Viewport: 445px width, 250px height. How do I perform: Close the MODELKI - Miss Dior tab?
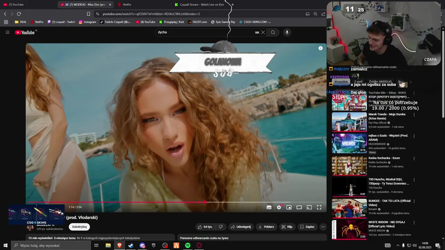(110, 5)
